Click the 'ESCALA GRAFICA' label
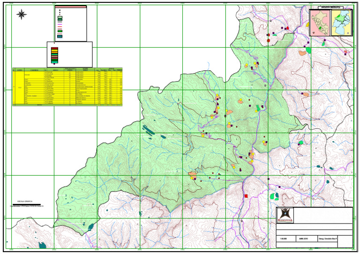The image size is (360, 254). [x=25, y=202]
